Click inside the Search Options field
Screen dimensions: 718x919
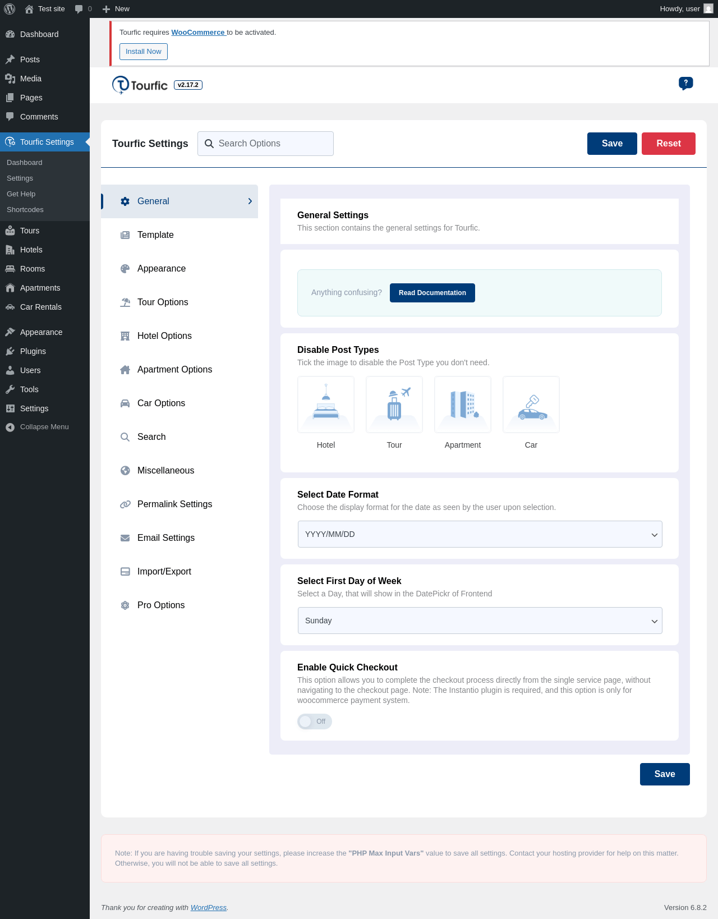point(265,144)
